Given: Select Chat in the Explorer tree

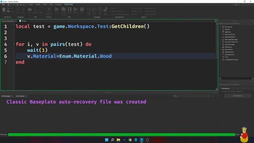Looking at the screenshot, I should 227,57.
